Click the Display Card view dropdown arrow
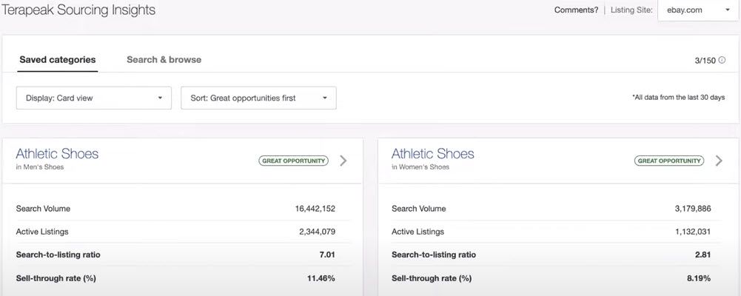 pos(160,98)
